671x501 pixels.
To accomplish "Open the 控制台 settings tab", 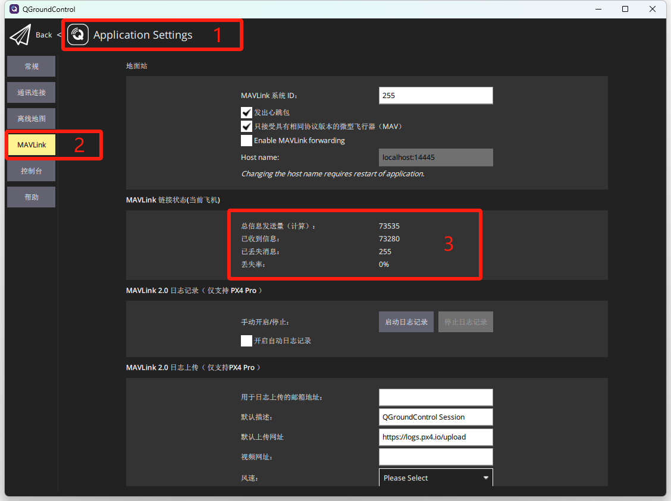I will 32,171.
